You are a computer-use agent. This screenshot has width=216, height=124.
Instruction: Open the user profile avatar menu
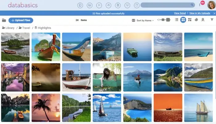click(x=209, y=5)
